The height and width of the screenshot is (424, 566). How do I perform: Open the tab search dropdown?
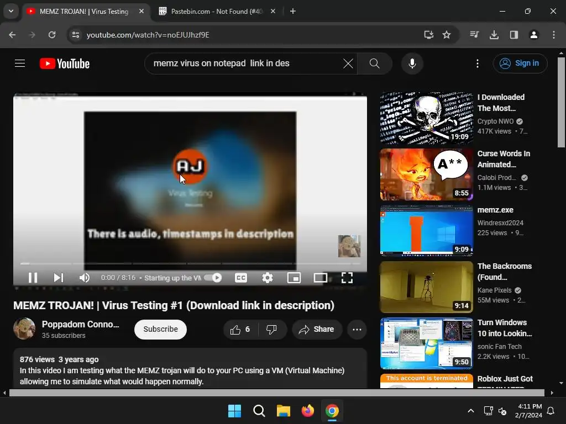coord(11,11)
